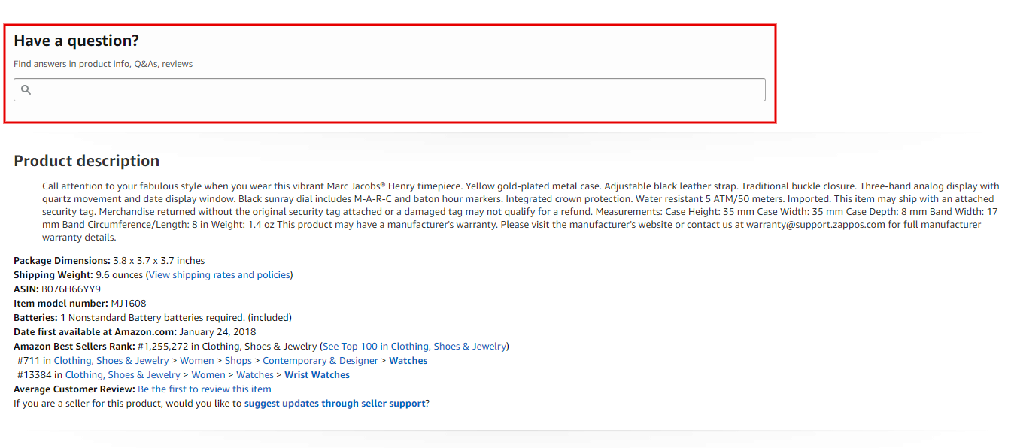This screenshot has height=448, width=1011.
Task: Click the Have a question? heading
Action: tap(77, 41)
